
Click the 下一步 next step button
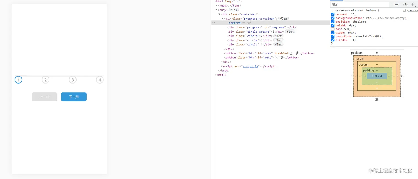point(74,97)
